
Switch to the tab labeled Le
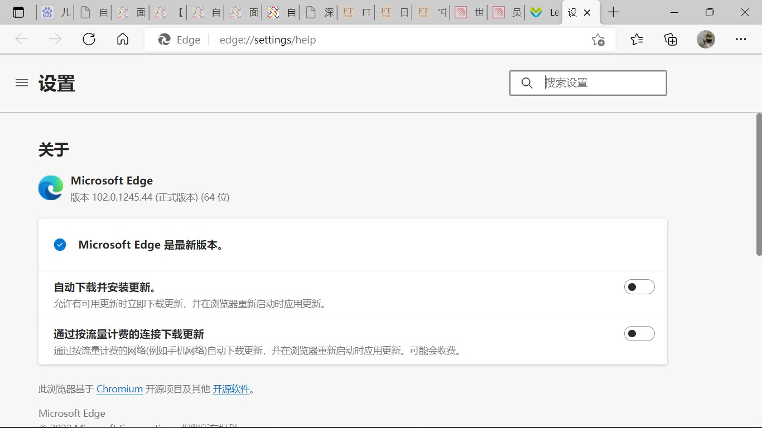(544, 12)
